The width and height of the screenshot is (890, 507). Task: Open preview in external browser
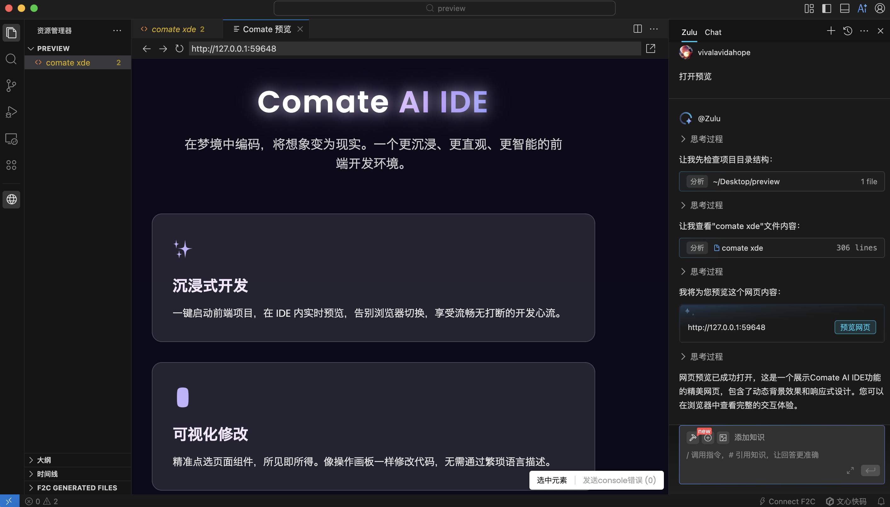coord(650,48)
